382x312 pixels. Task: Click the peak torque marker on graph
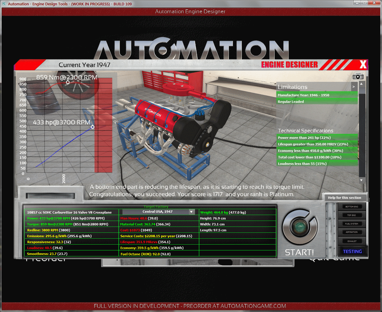coord(68,82)
